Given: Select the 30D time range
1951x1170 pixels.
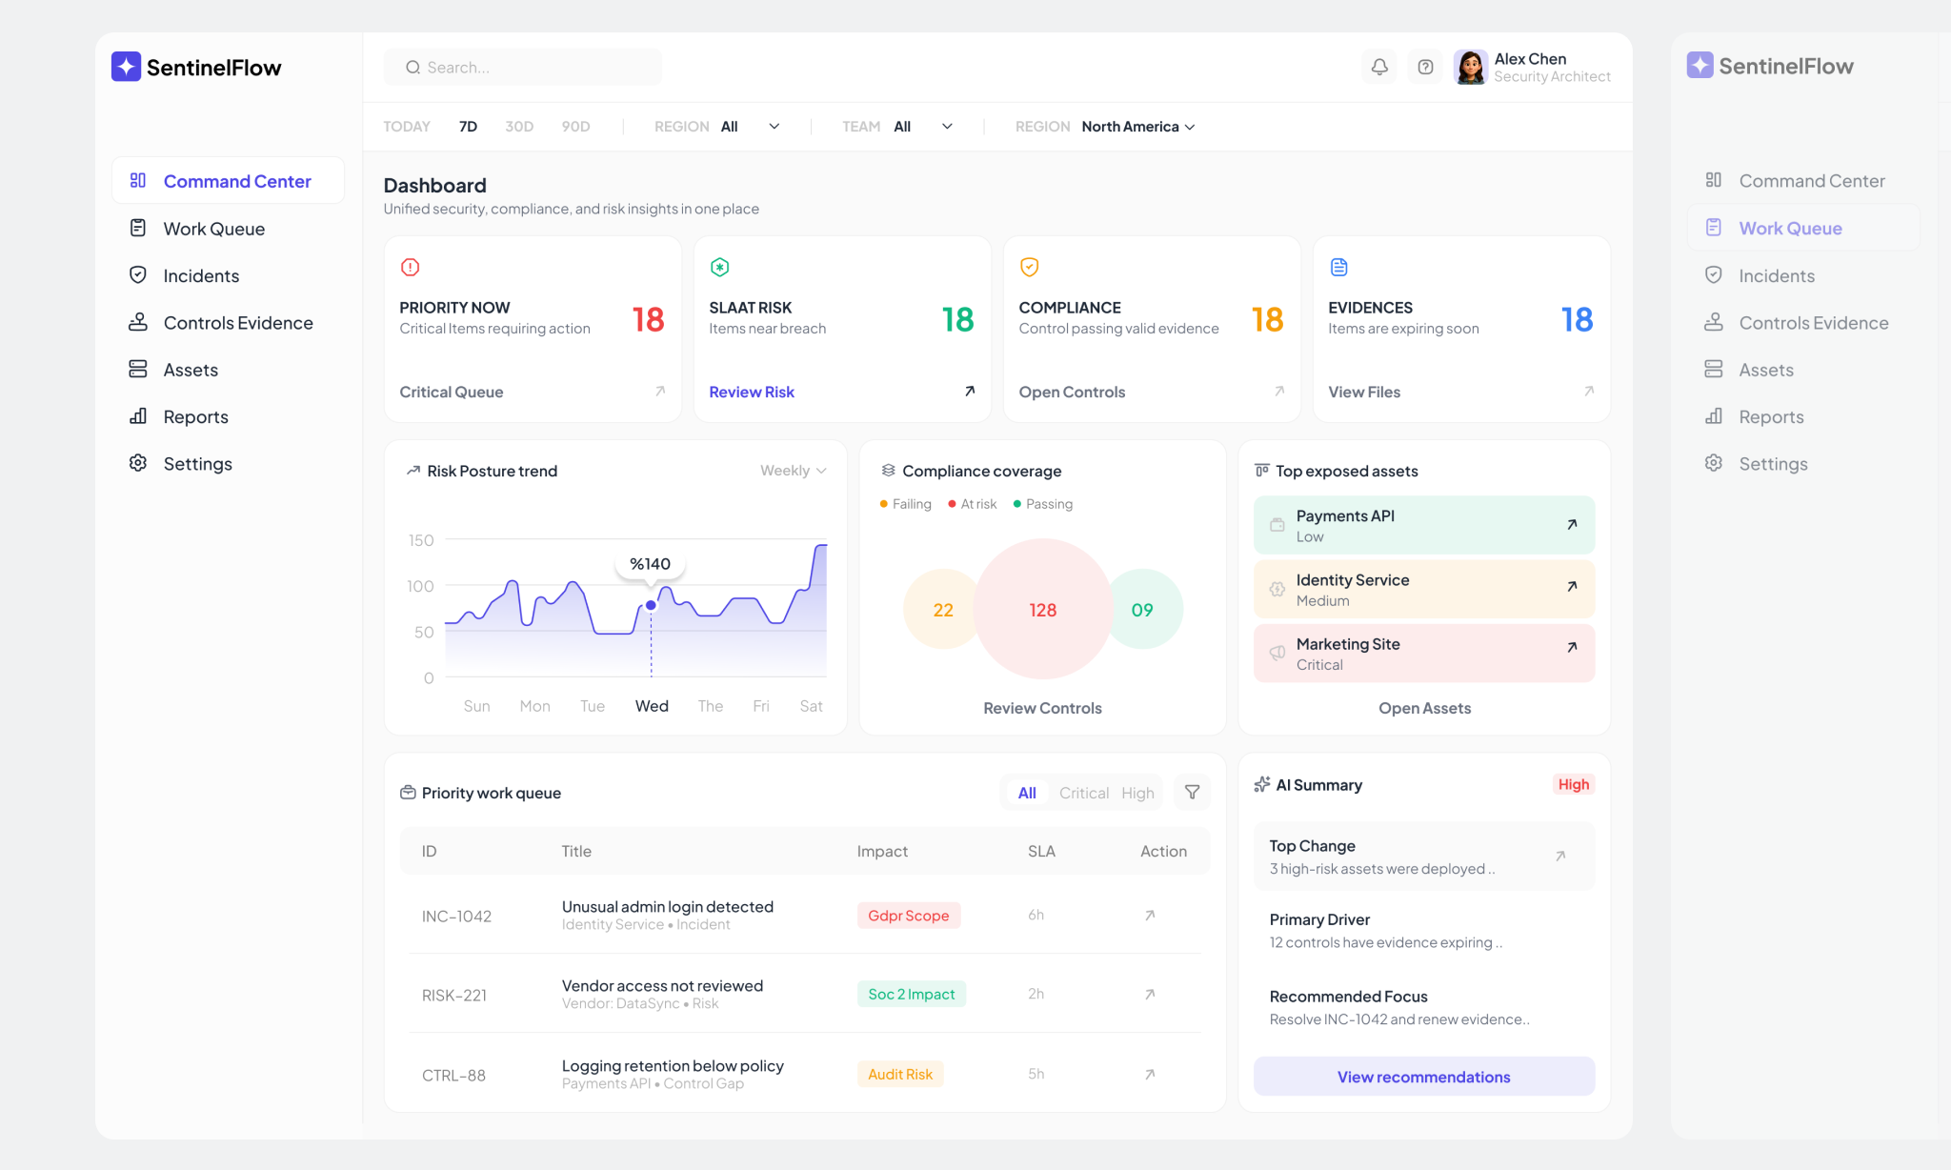Looking at the screenshot, I should [x=519, y=127].
